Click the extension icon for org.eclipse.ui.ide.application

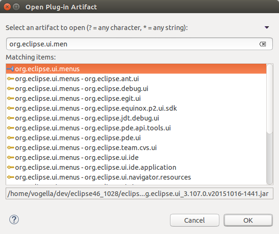pyautogui.click(x=10, y=167)
